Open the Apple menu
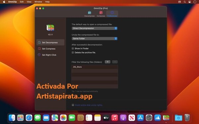This screenshot has width=199, height=124. click(4, 2)
